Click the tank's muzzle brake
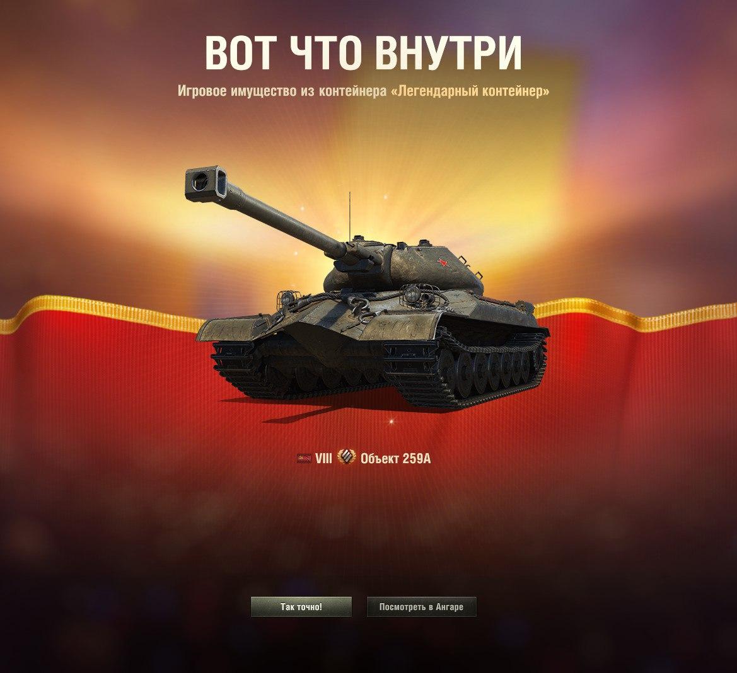737x673 pixels. click(206, 183)
